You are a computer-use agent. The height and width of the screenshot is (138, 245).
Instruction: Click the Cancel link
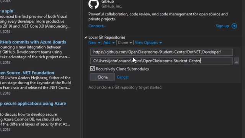coord(122,77)
